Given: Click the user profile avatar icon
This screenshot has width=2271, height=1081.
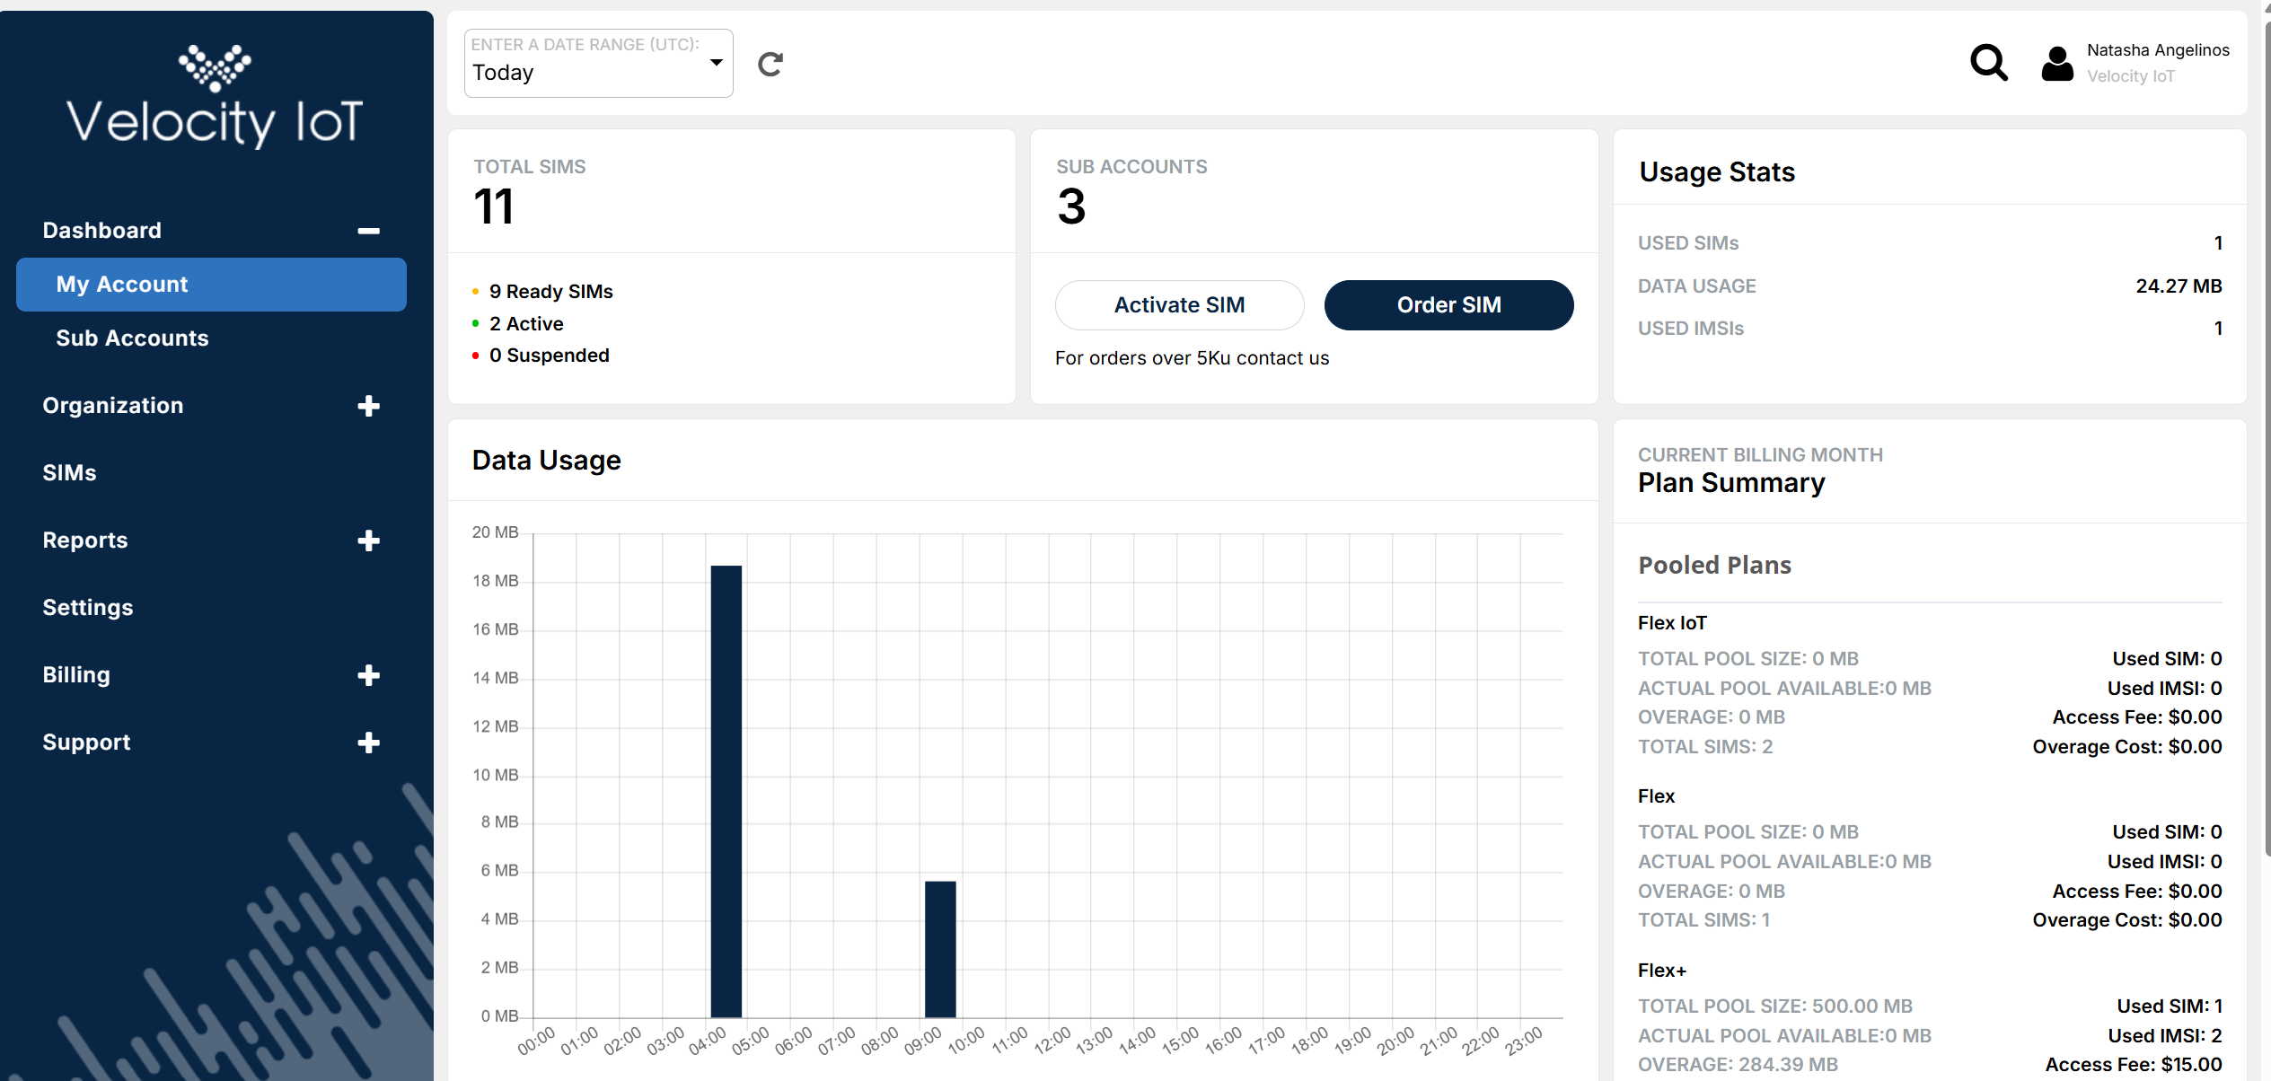Looking at the screenshot, I should pos(2056,64).
